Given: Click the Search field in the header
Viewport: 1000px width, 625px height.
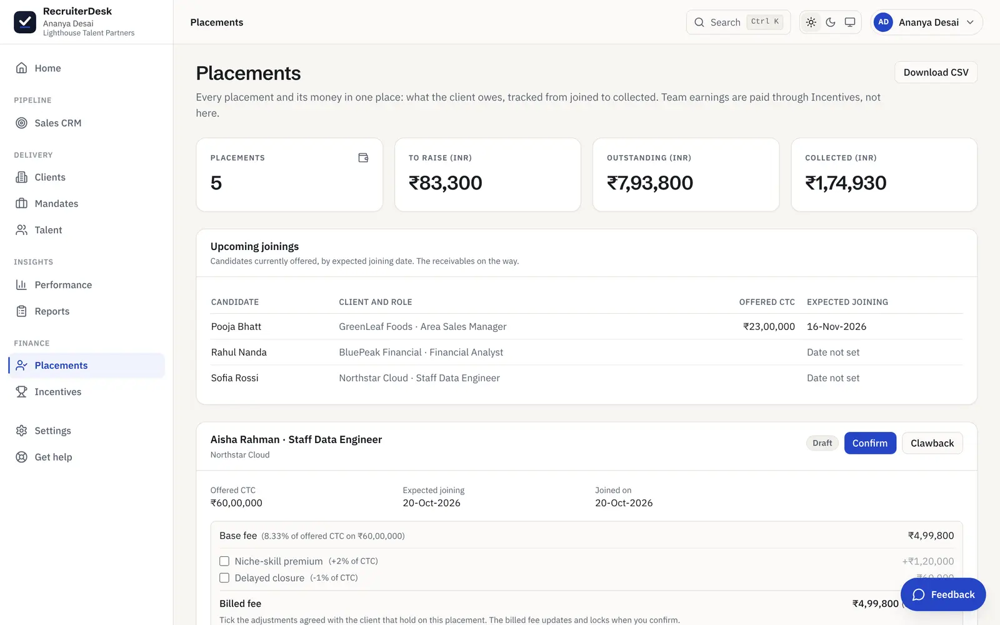Looking at the screenshot, I should [x=738, y=22].
